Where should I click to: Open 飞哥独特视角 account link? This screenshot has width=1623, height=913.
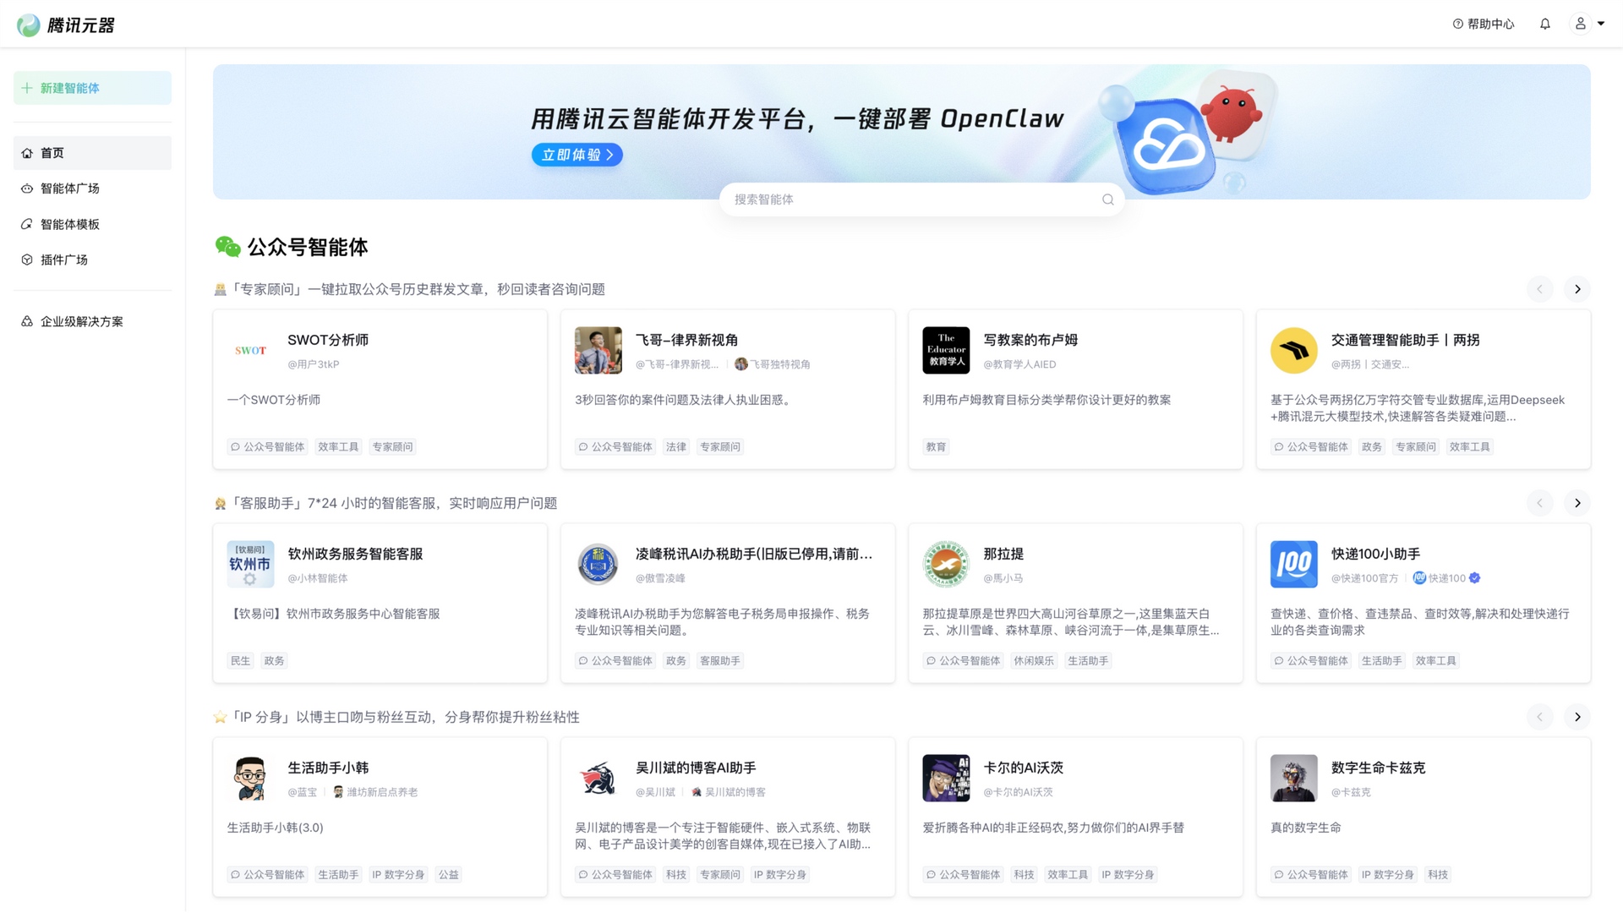(773, 364)
